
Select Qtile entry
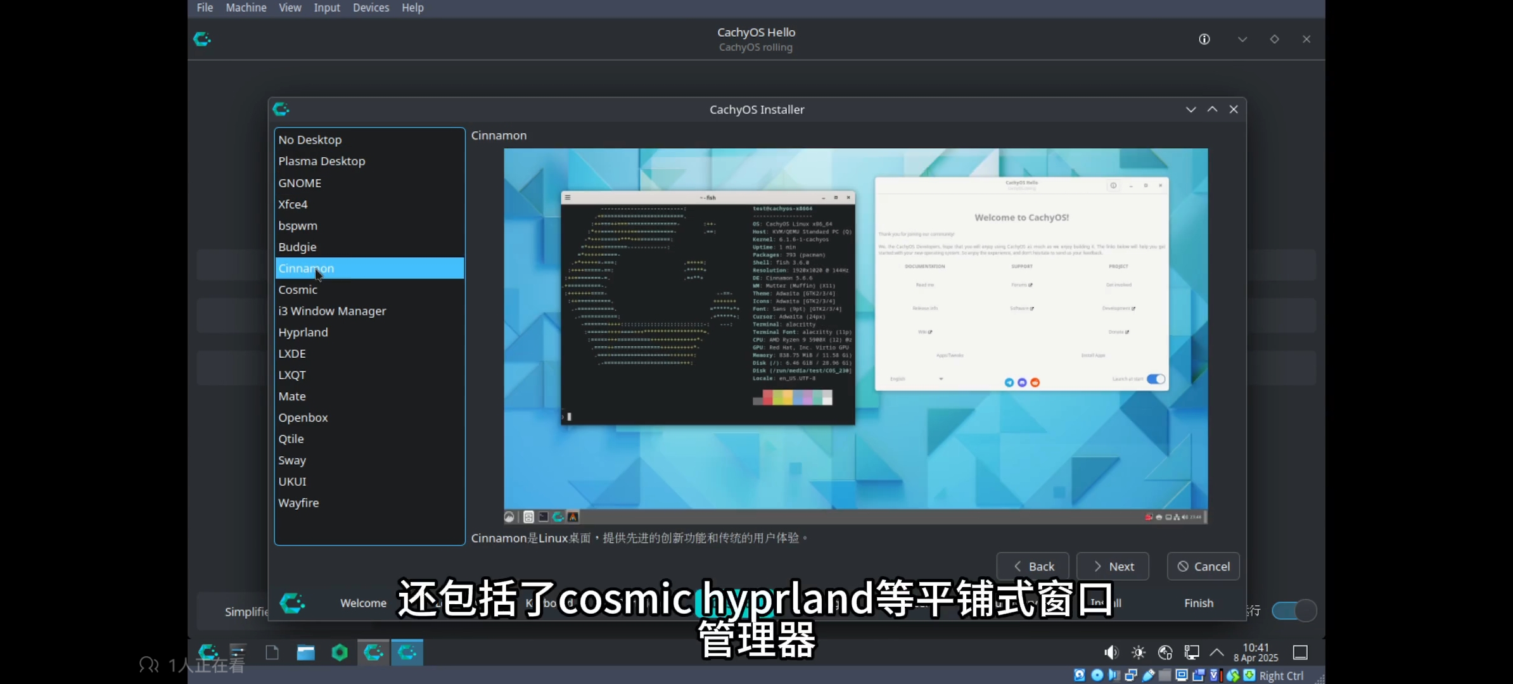coord(369,439)
